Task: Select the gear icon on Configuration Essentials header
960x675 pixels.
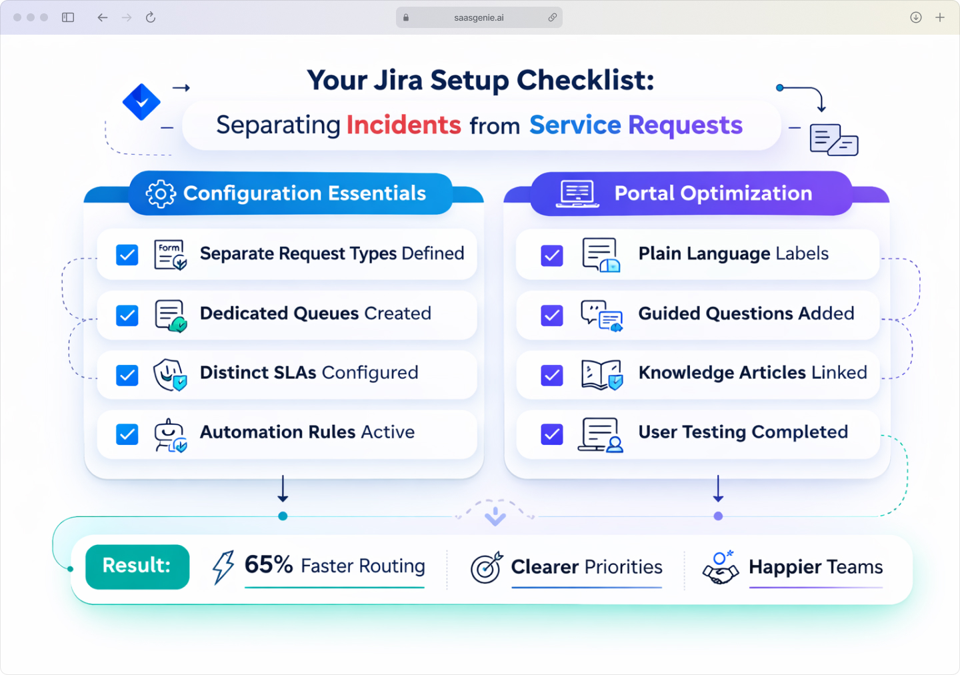Action: point(160,193)
